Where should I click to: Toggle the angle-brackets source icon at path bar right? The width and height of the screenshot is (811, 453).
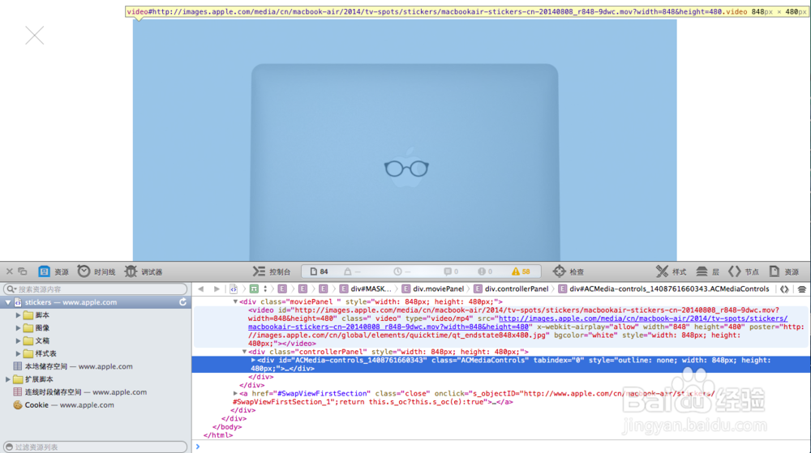[x=784, y=289]
